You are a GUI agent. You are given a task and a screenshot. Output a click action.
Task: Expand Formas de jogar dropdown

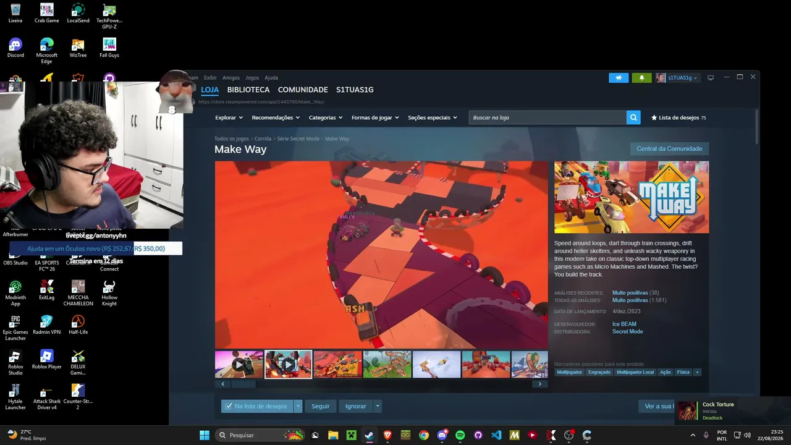point(375,117)
